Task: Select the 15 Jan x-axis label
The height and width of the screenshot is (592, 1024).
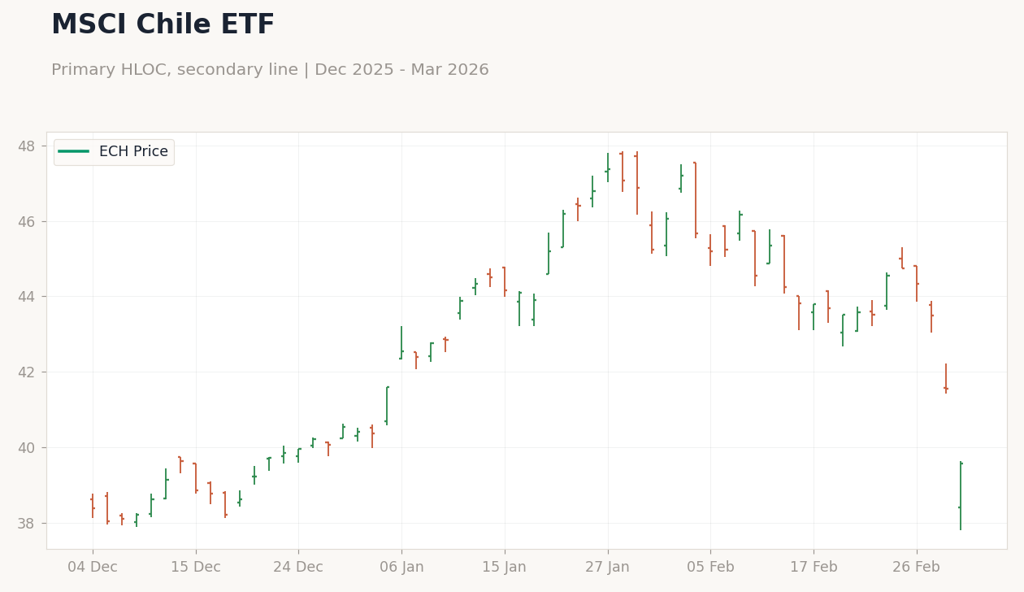Action: click(505, 567)
